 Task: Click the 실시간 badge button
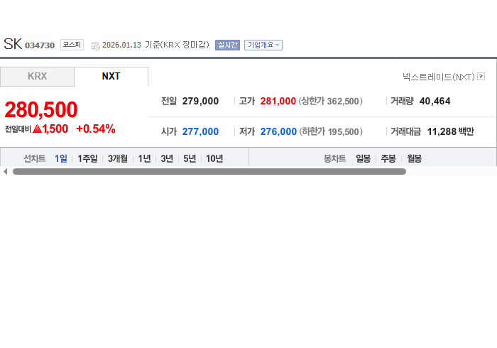(x=227, y=45)
